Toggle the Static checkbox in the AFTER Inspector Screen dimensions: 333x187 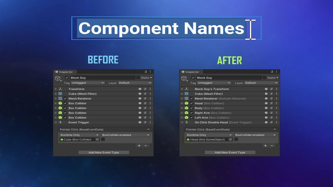(264, 78)
